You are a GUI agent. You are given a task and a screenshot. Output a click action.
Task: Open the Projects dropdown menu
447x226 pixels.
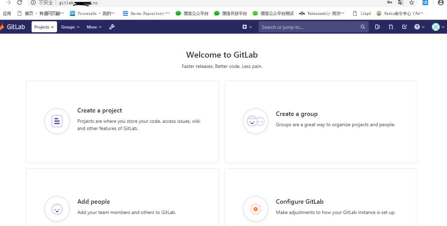44,27
